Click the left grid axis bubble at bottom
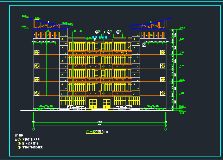Viewport: 223px width, 160px height. click(33, 129)
